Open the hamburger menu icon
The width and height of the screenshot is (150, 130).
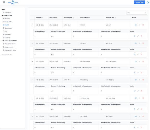point(4,2)
